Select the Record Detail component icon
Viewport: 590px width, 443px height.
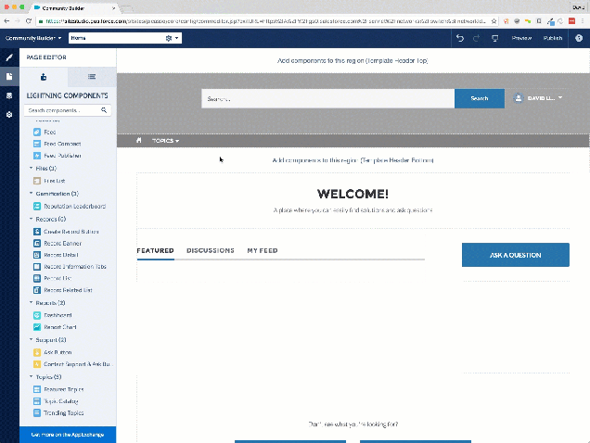tap(37, 255)
